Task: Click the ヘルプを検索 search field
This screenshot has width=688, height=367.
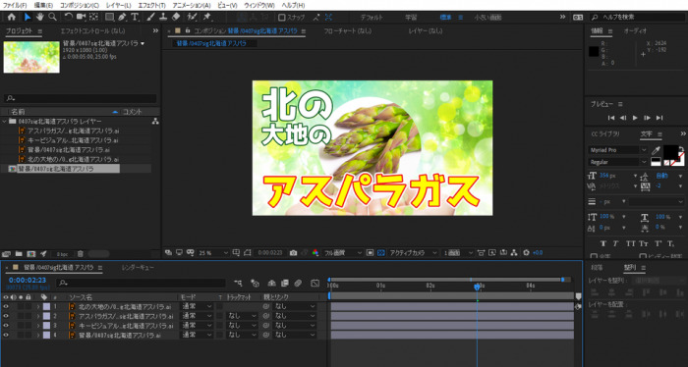Action: (x=638, y=17)
